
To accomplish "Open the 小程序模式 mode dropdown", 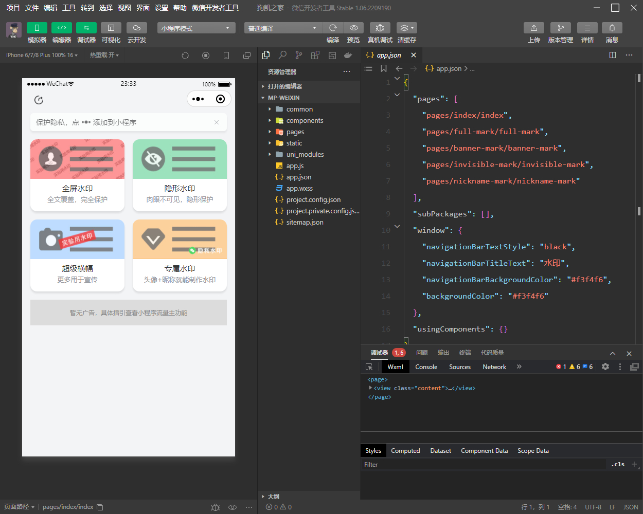I will tap(196, 28).
